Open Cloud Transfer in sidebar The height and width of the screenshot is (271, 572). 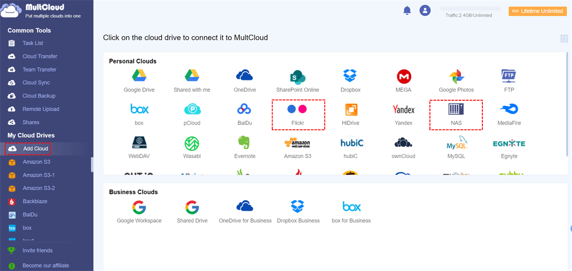point(40,56)
